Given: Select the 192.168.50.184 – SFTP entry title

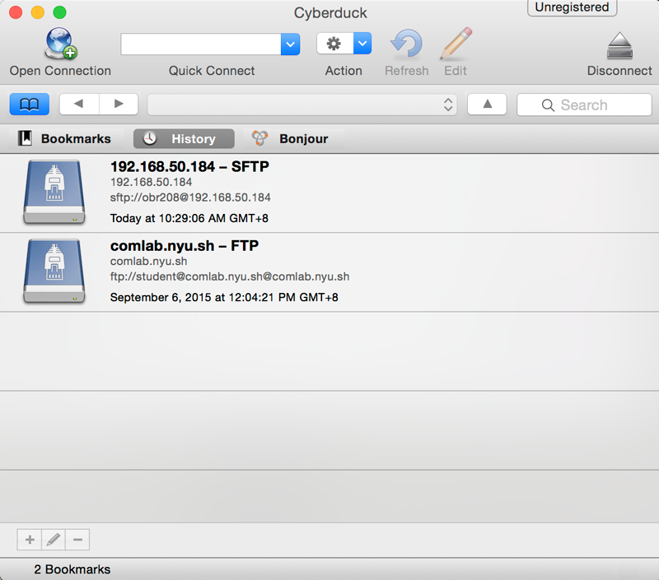Looking at the screenshot, I should coord(189,167).
